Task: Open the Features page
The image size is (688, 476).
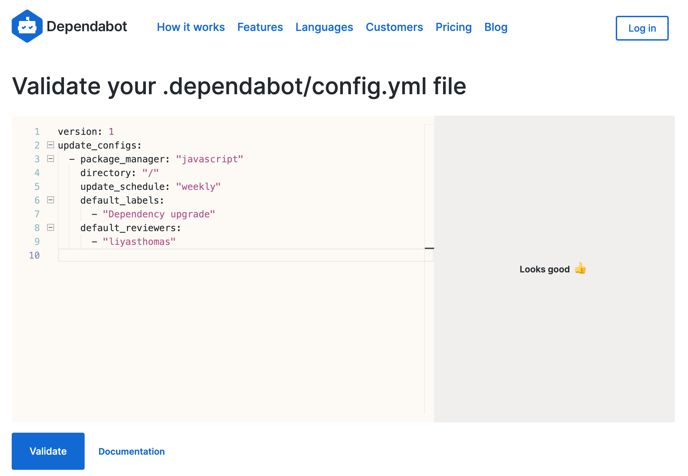Action: [260, 27]
